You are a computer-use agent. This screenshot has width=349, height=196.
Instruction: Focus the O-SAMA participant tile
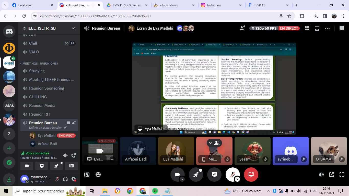[329, 151]
